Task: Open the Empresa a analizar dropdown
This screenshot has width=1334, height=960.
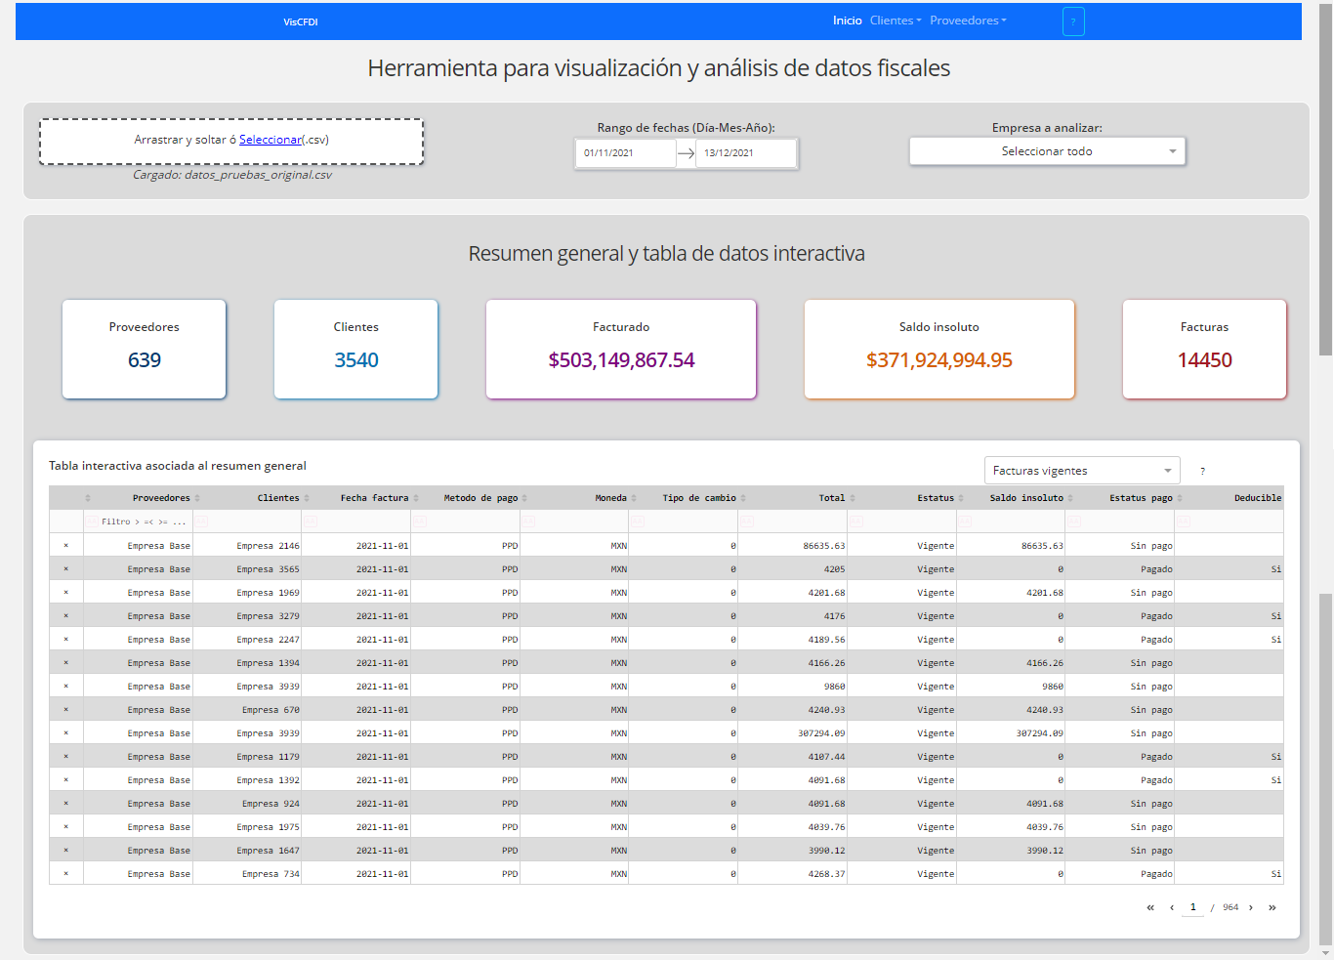Action: tap(1047, 151)
